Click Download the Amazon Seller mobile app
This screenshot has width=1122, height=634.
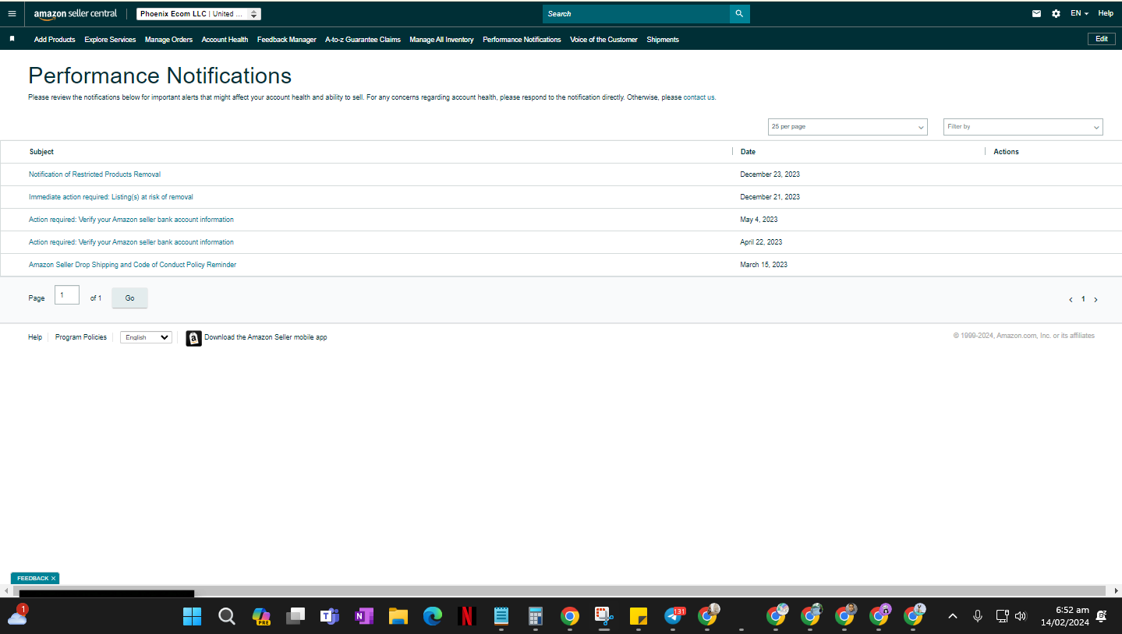[x=266, y=338]
